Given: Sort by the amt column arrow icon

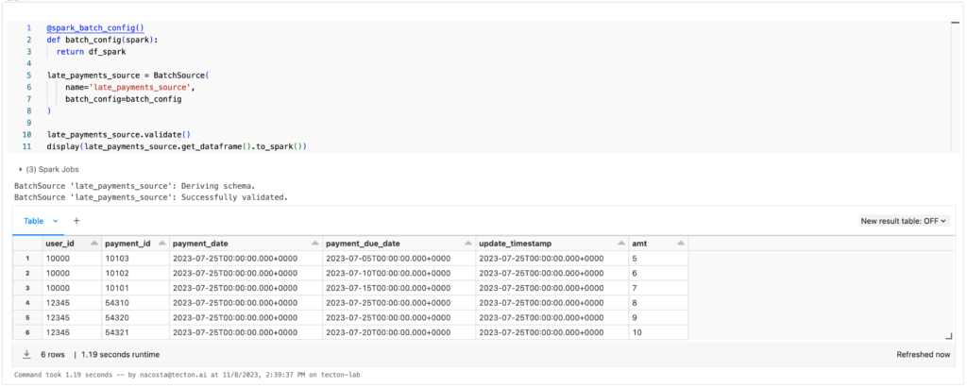Looking at the screenshot, I should (680, 244).
